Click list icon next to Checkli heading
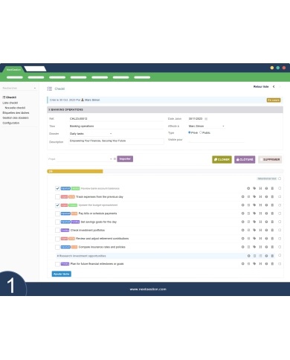This screenshot has width=290, height=360. pyautogui.click(x=50, y=89)
